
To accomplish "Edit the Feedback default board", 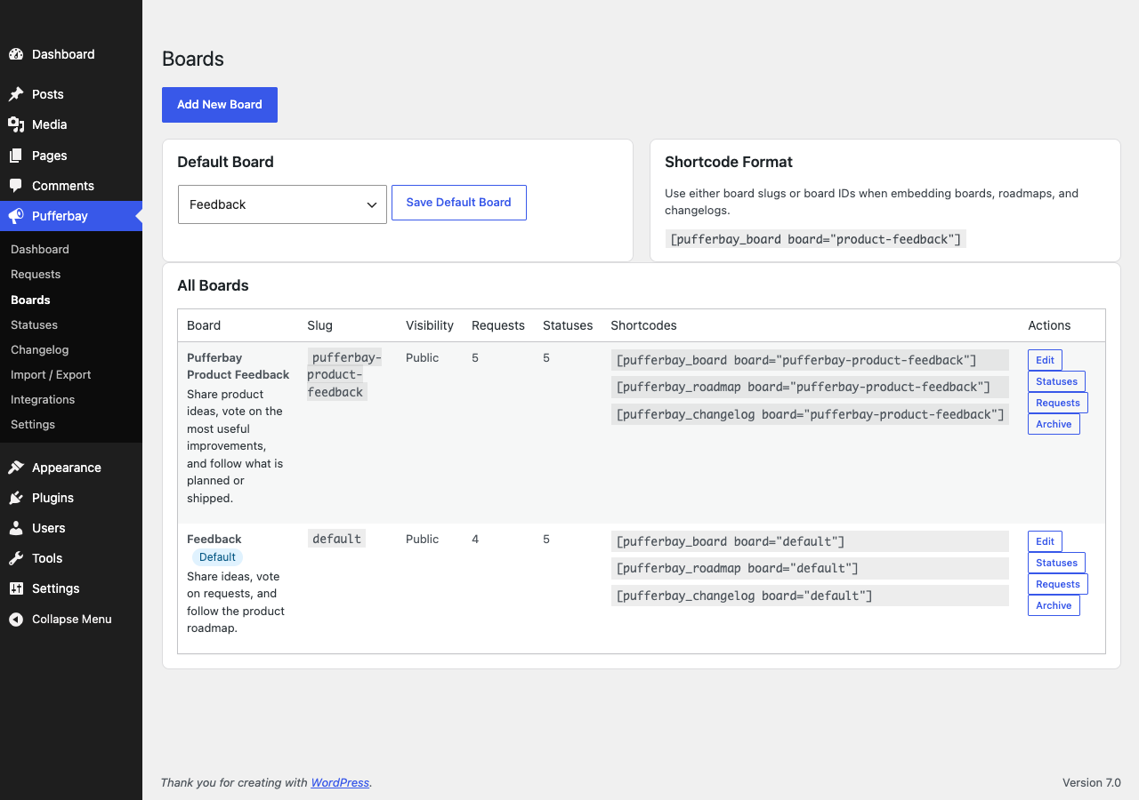I will (1045, 541).
